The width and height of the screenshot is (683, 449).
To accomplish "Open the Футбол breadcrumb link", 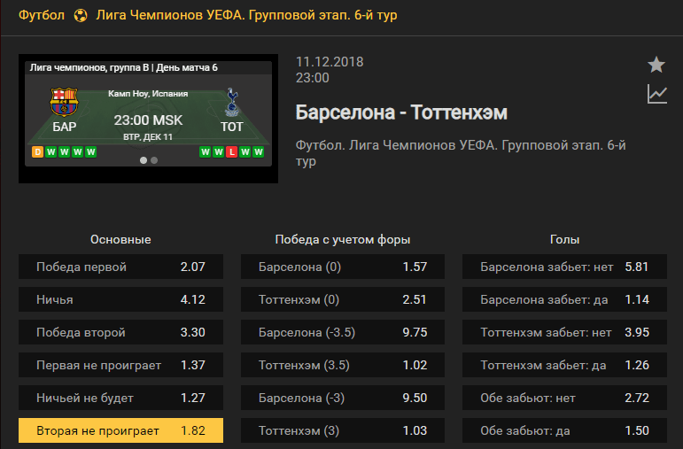I will click(42, 15).
